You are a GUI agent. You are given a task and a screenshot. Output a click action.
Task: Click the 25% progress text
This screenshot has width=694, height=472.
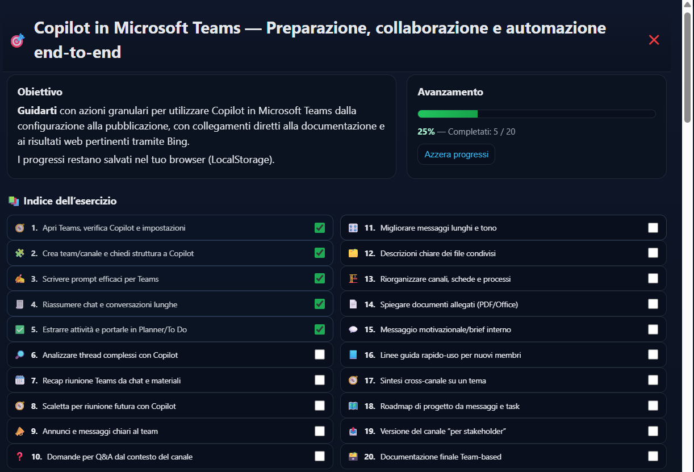[426, 132]
